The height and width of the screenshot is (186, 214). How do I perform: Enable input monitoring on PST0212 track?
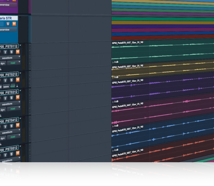click(5, 80)
